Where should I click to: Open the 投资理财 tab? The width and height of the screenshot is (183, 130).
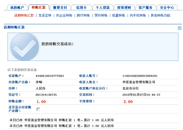(x=124, y=8)
